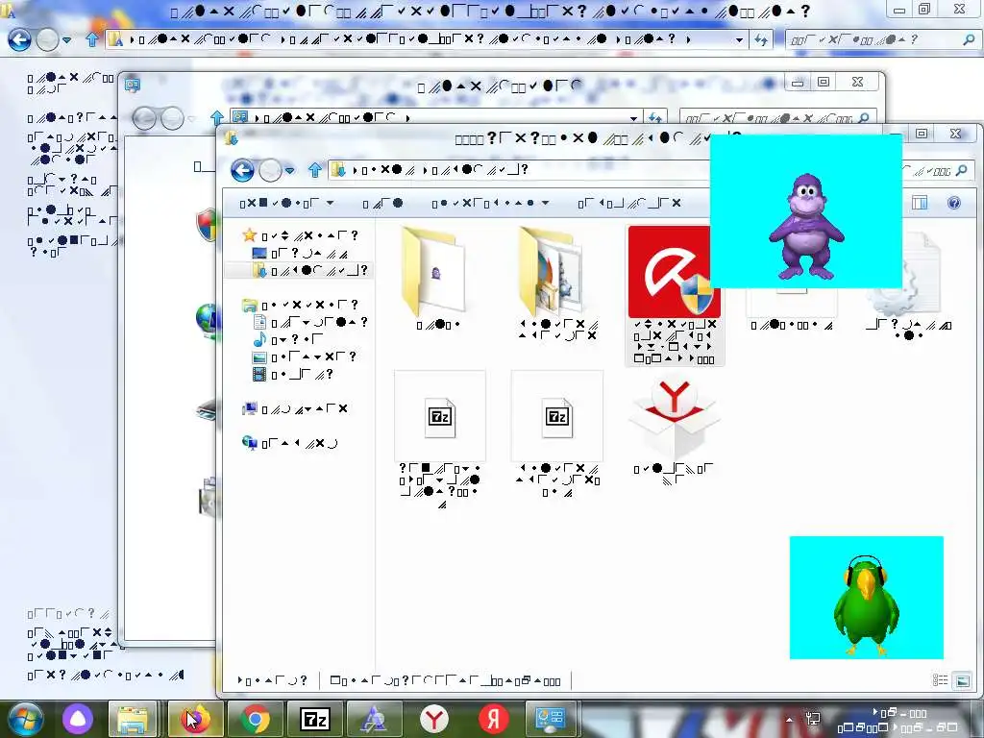
Task: Switch to large icons view in status bar
Action: (x=962, y=680)
